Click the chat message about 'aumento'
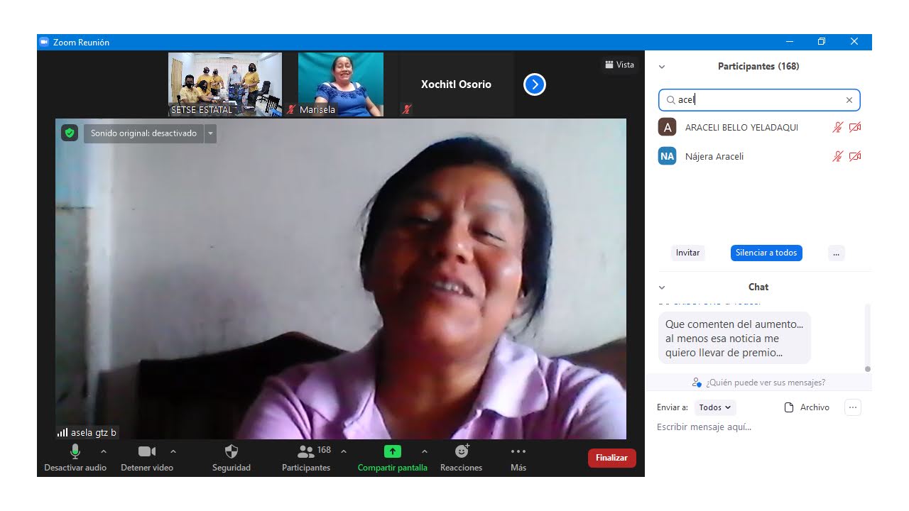Viewport: 909px width, 511px height. [x=734, y=339]
